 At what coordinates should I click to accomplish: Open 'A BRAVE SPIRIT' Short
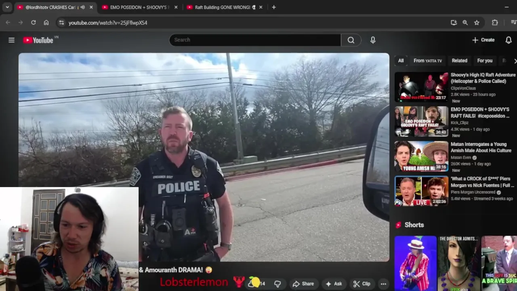(499, 264)
